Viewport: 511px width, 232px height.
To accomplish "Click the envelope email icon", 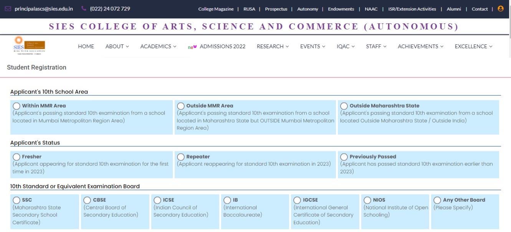I will (8, 9).
